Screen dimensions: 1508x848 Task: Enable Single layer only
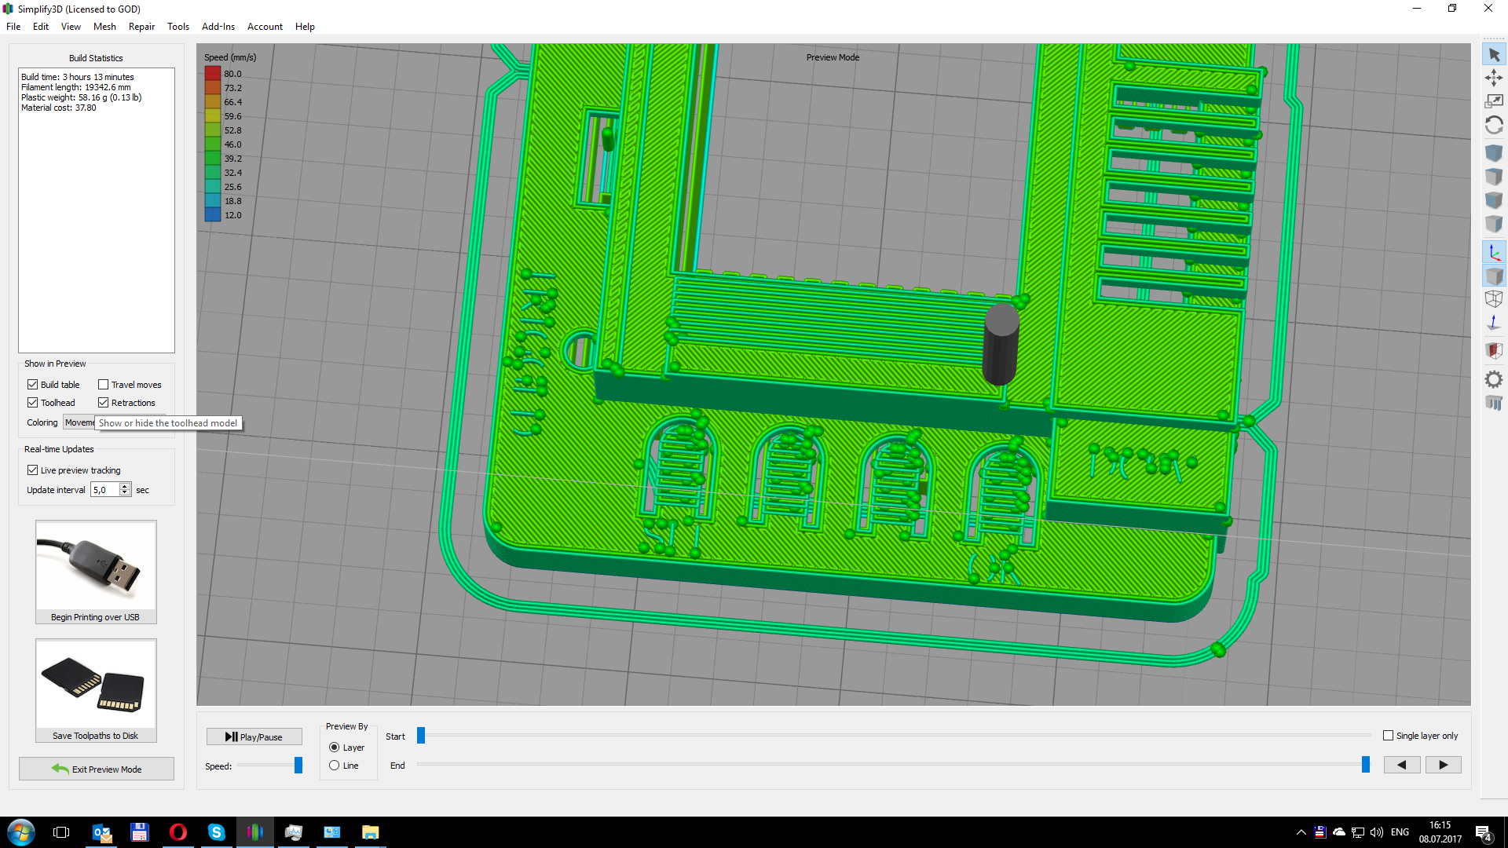(x=1388, y=736)
